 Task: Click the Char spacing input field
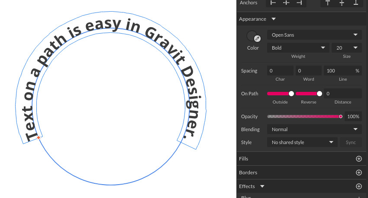click(280, 71)
